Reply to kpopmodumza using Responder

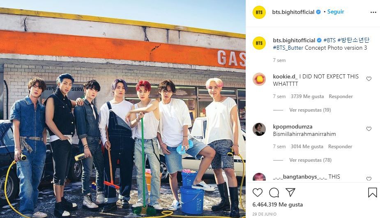coord(340,147)
